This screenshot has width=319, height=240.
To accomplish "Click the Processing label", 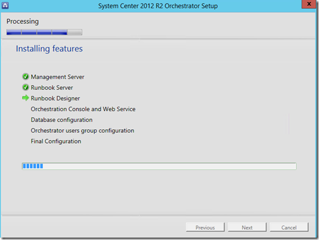I will (22, 22).
